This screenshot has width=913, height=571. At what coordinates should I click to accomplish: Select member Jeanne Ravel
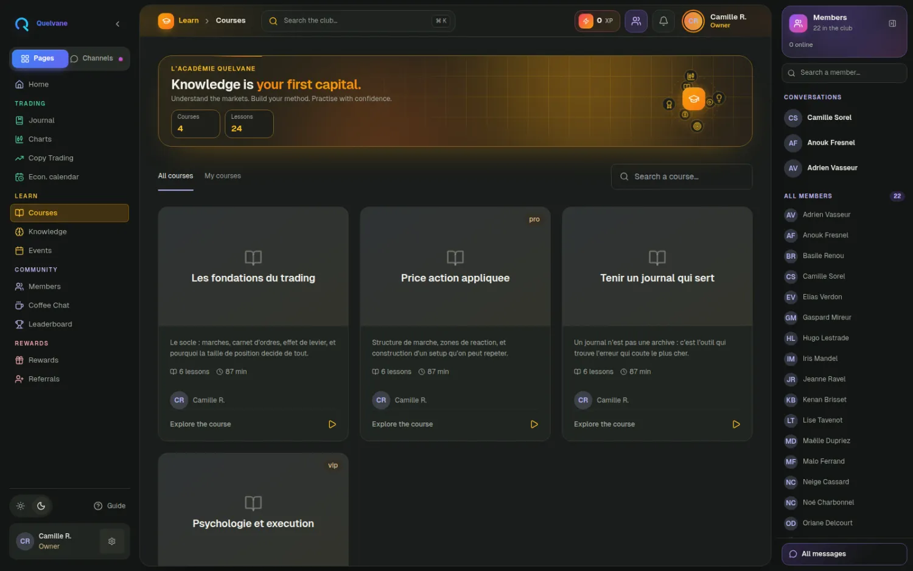pos(844,380)
